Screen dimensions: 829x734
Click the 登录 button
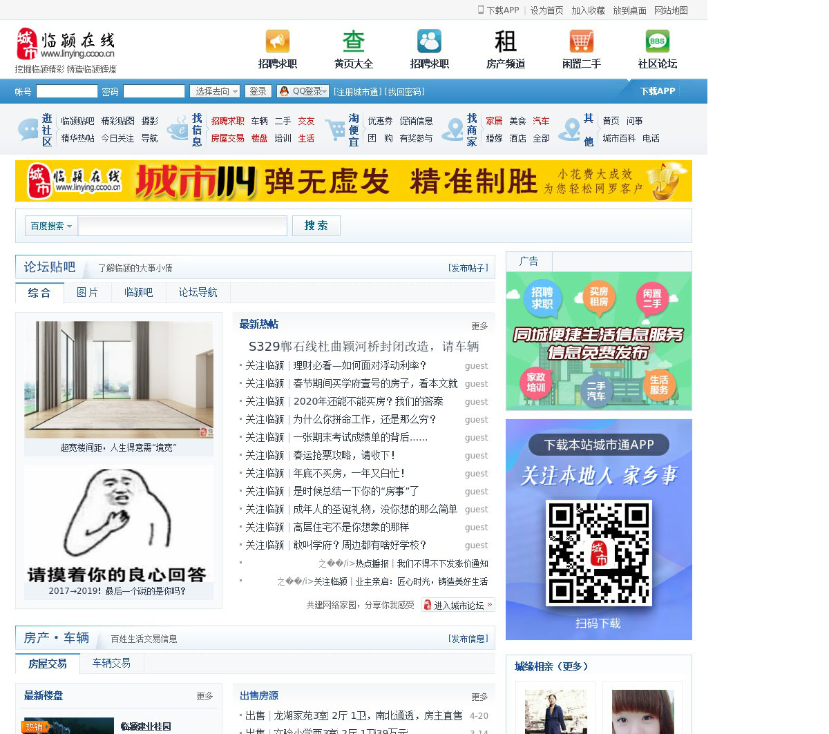pos(258,91)
